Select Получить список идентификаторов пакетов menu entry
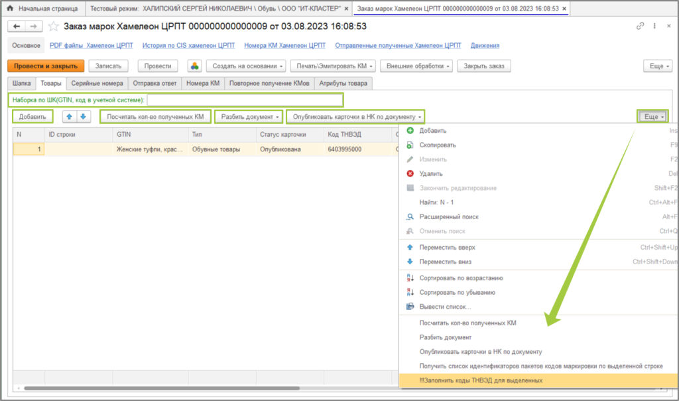679x401 pixels. 538,366
